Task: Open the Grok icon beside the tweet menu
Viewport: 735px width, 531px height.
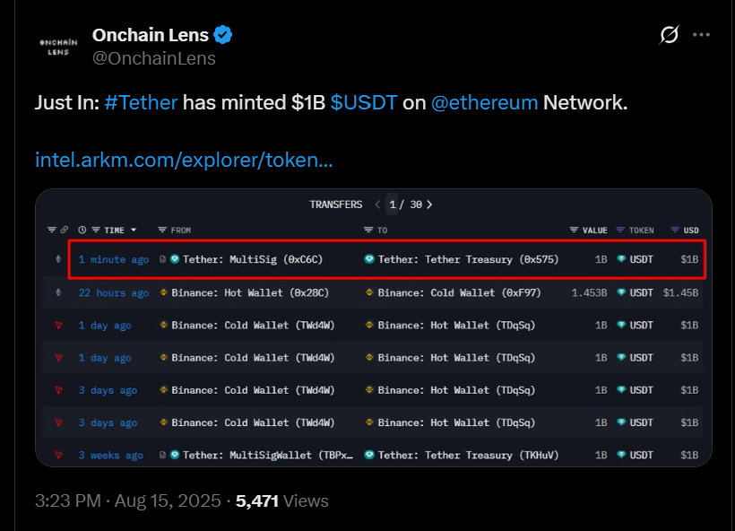Action: (x=669, y=35)
